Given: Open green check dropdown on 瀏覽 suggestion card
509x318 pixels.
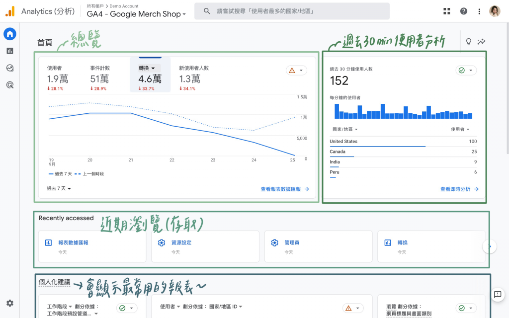Looking at the screenshot, I should 466,308.
